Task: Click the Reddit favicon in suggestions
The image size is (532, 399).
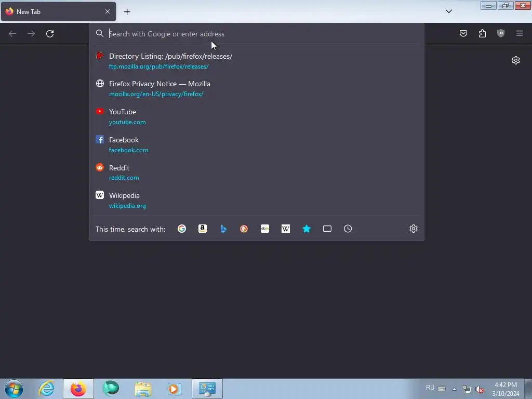Action: [99, 167]
